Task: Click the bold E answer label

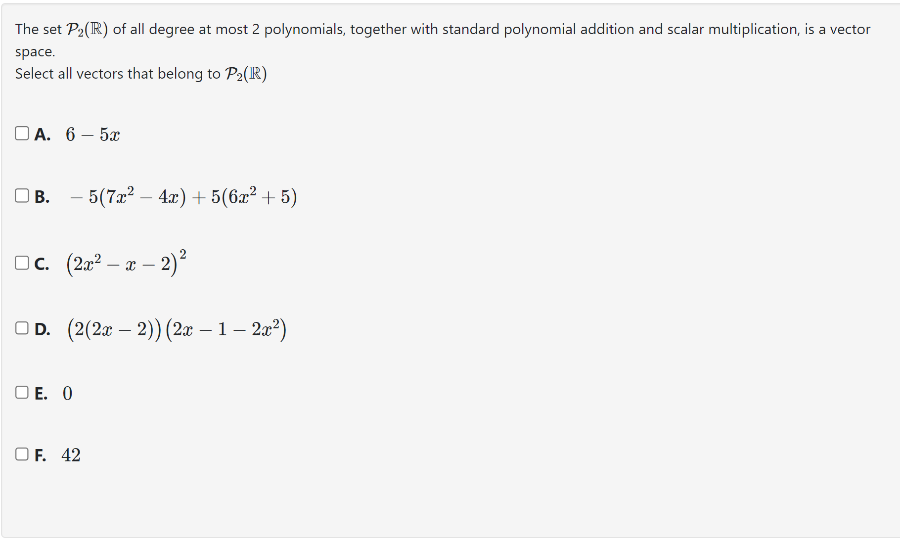Action: [41, 393]
